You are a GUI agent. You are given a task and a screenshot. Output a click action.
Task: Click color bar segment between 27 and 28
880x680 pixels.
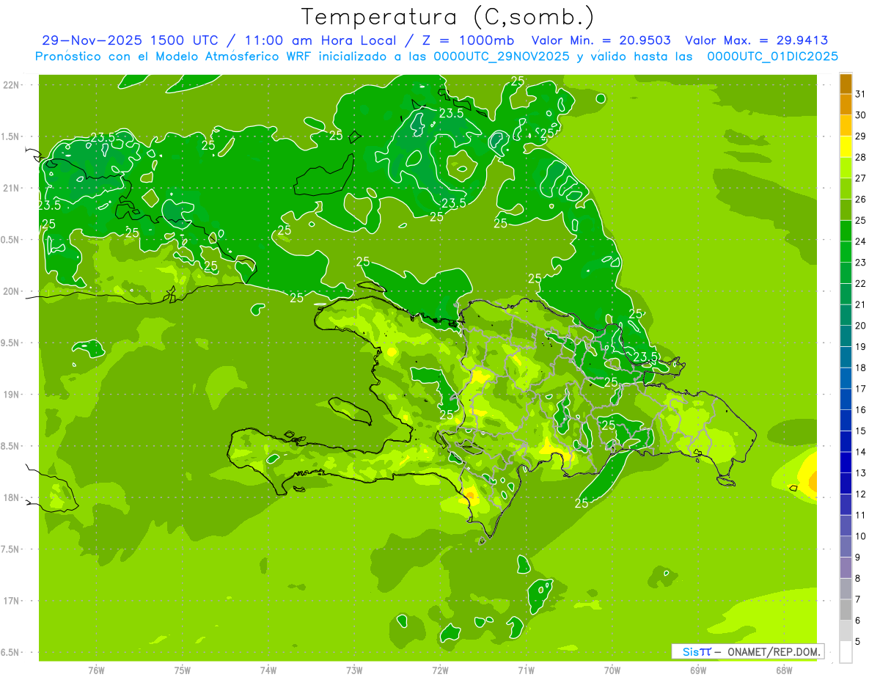pos(846,167)
